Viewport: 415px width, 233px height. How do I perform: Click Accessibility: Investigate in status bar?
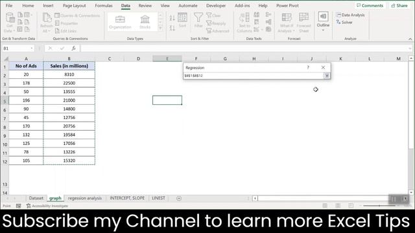tap(47, 206)
